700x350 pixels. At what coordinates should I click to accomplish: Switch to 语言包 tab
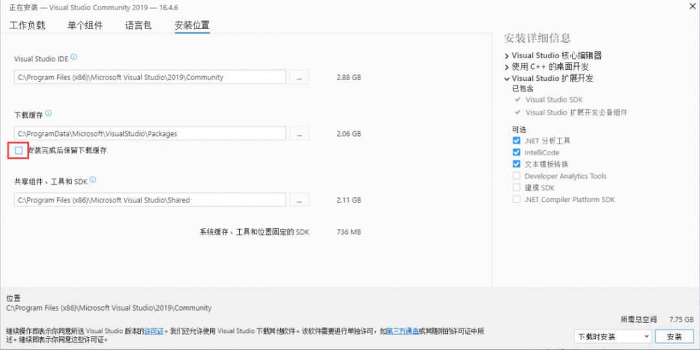click(139, 25)
